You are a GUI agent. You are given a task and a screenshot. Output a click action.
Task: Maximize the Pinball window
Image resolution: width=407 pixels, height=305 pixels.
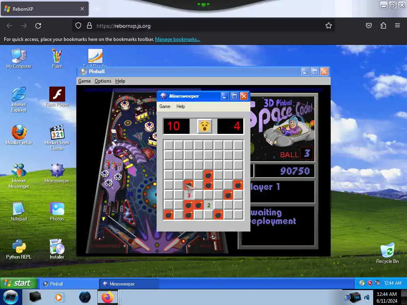(x=315, y=71)
